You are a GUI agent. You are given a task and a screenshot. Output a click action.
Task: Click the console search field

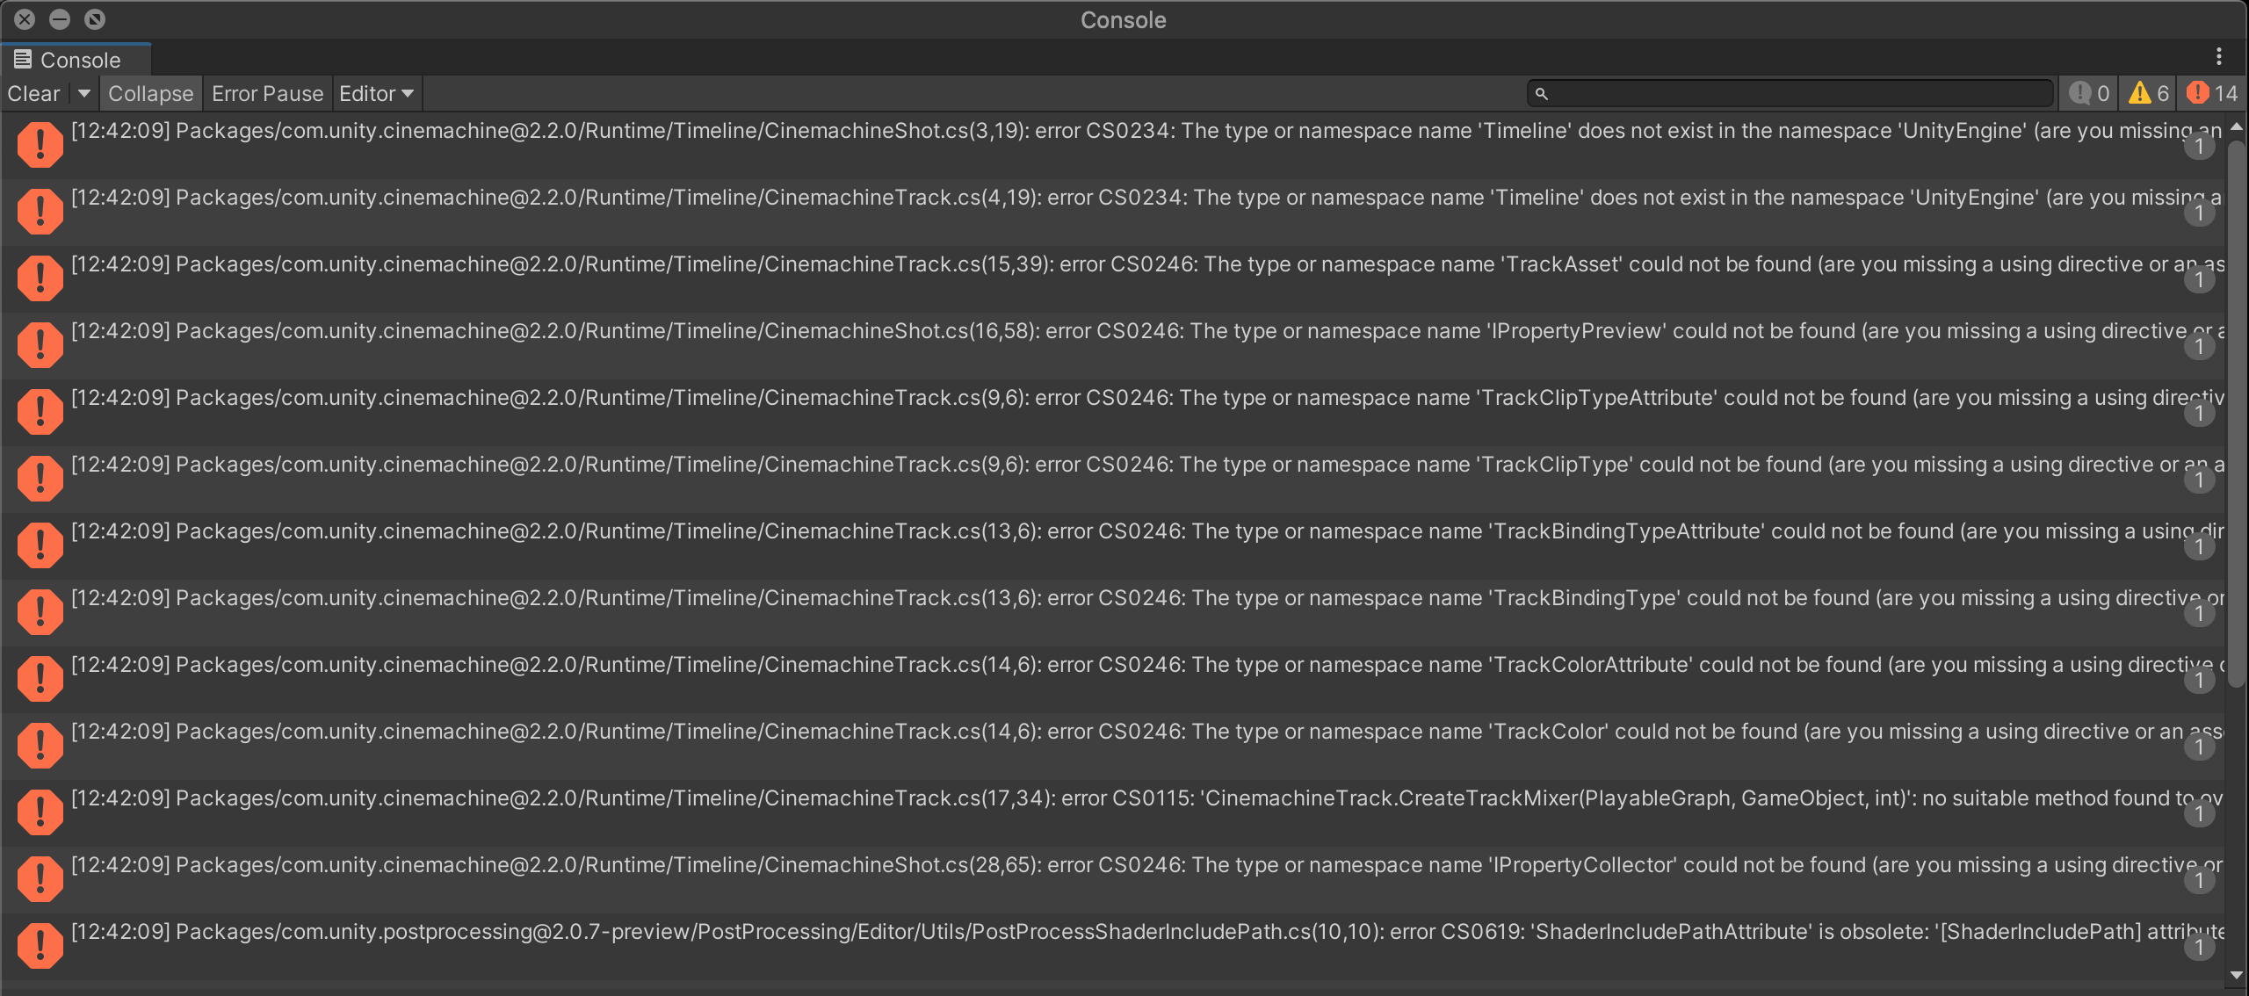click(x=1792, y=93)
